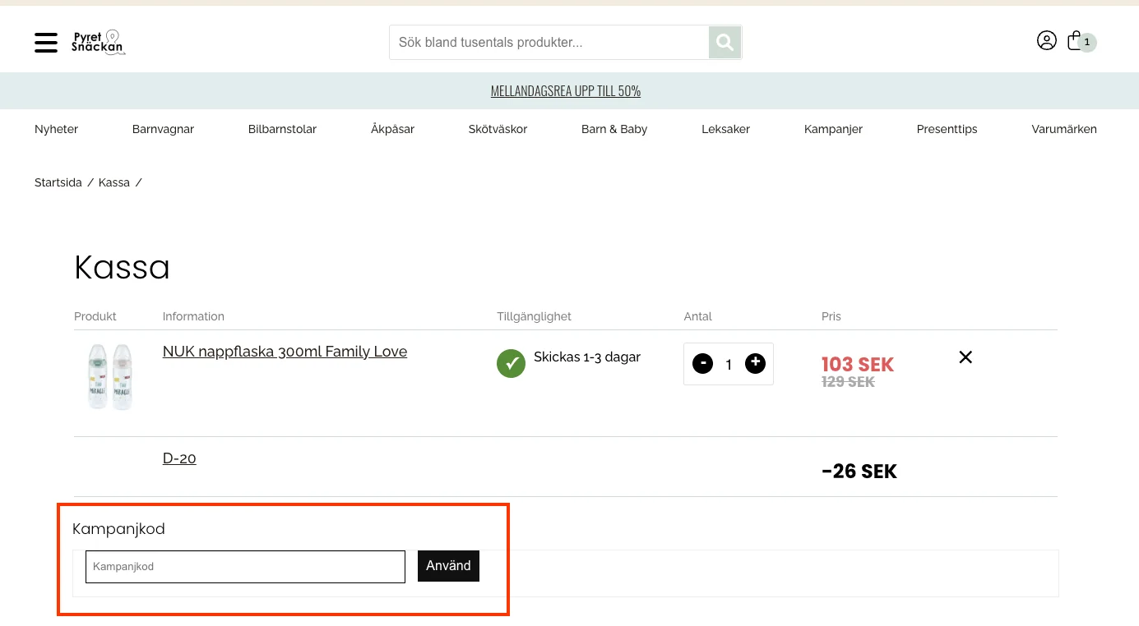Open the shopping bag cart

click(x=1076, y=41)
